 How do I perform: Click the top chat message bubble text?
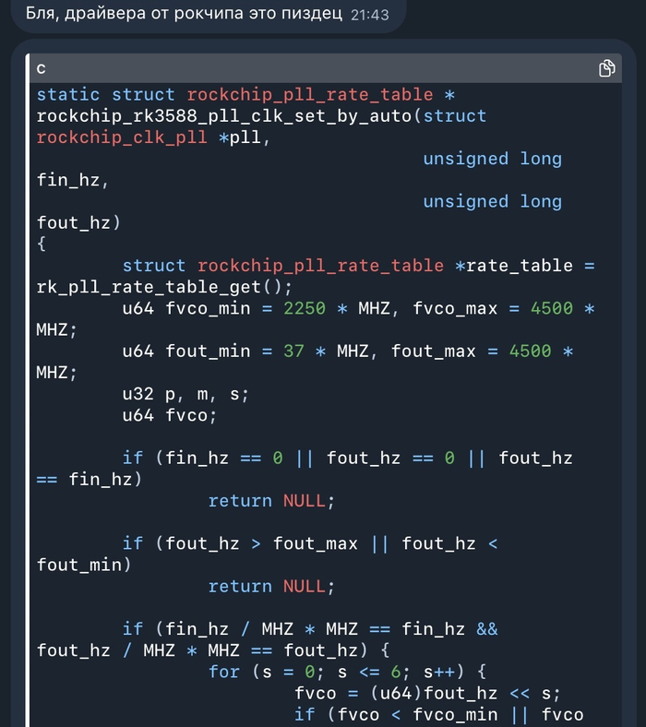tap(183, 15)
